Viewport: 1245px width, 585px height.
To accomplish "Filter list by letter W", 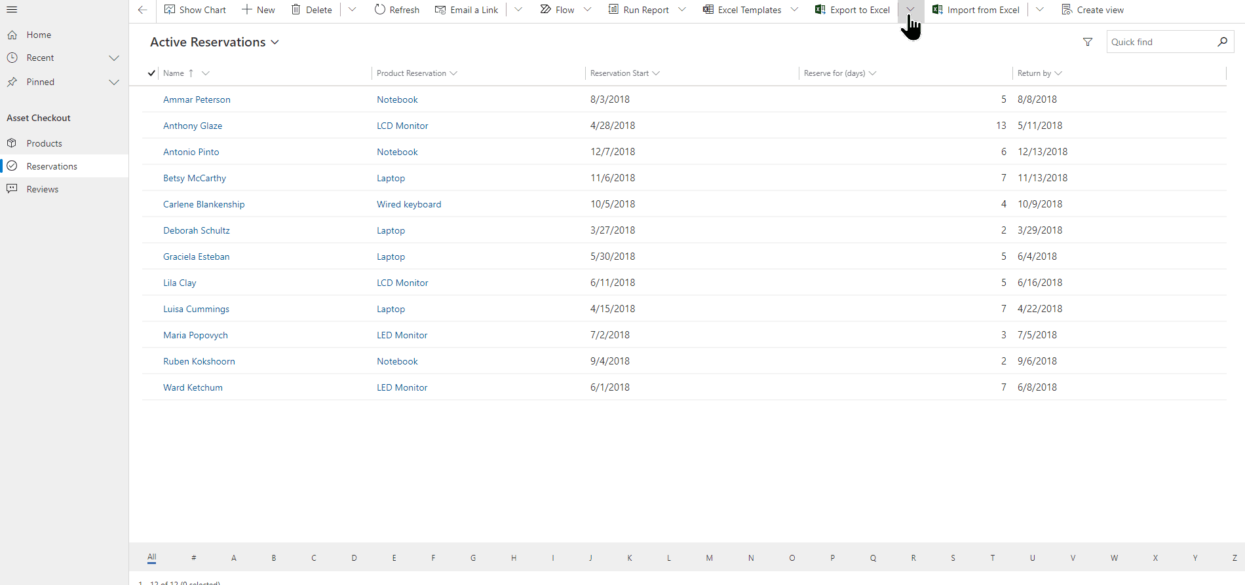I will point(1114,558).
